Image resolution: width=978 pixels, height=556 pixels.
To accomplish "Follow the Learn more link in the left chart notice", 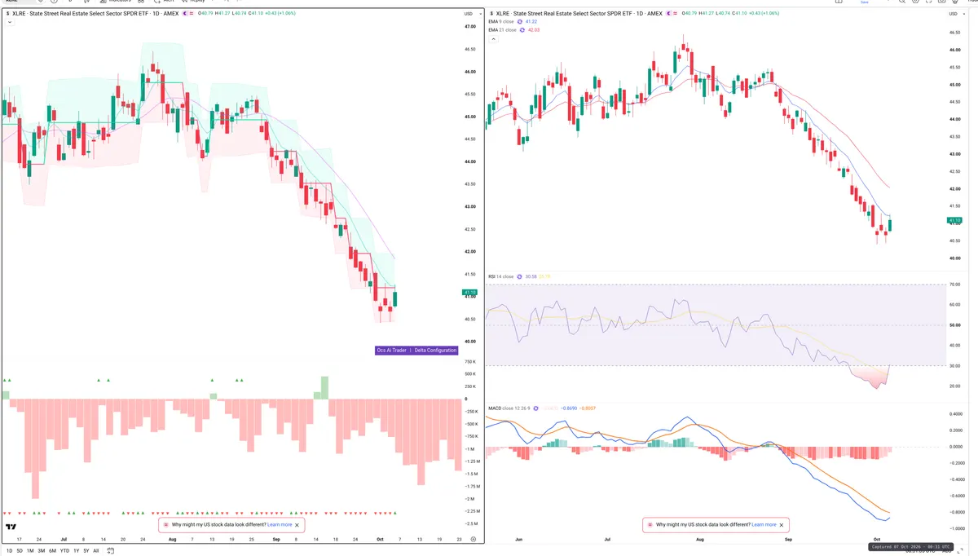I will click(x=279, y=525).
